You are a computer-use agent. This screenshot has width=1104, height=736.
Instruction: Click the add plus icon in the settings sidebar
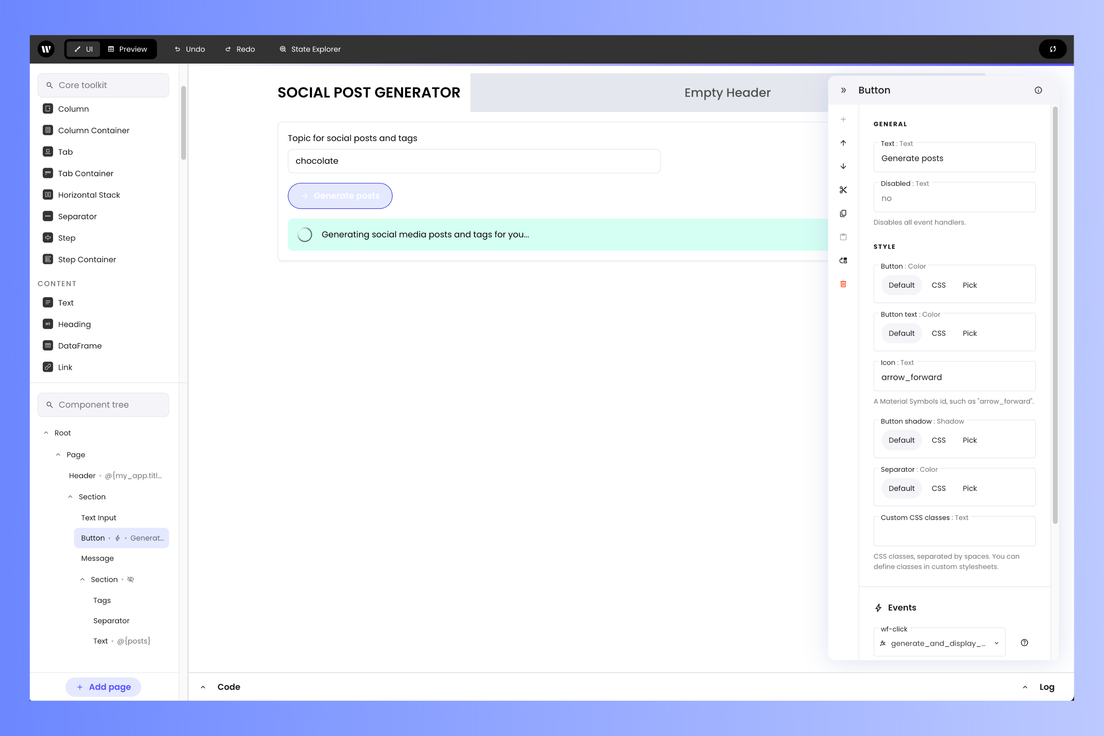[843, 119]
